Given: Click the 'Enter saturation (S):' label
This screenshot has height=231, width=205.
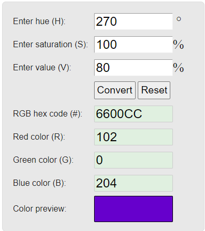Looking at the screenshot, I should 50,45.
